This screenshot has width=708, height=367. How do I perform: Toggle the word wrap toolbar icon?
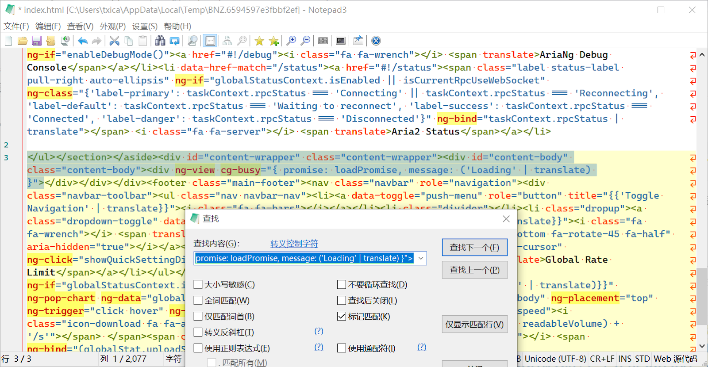(x=210, y=41)
